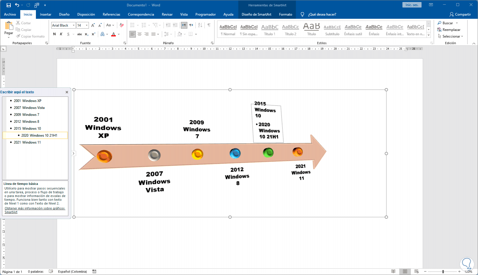Click the numbered list icon
478x275 pixels.
(144, 25)
